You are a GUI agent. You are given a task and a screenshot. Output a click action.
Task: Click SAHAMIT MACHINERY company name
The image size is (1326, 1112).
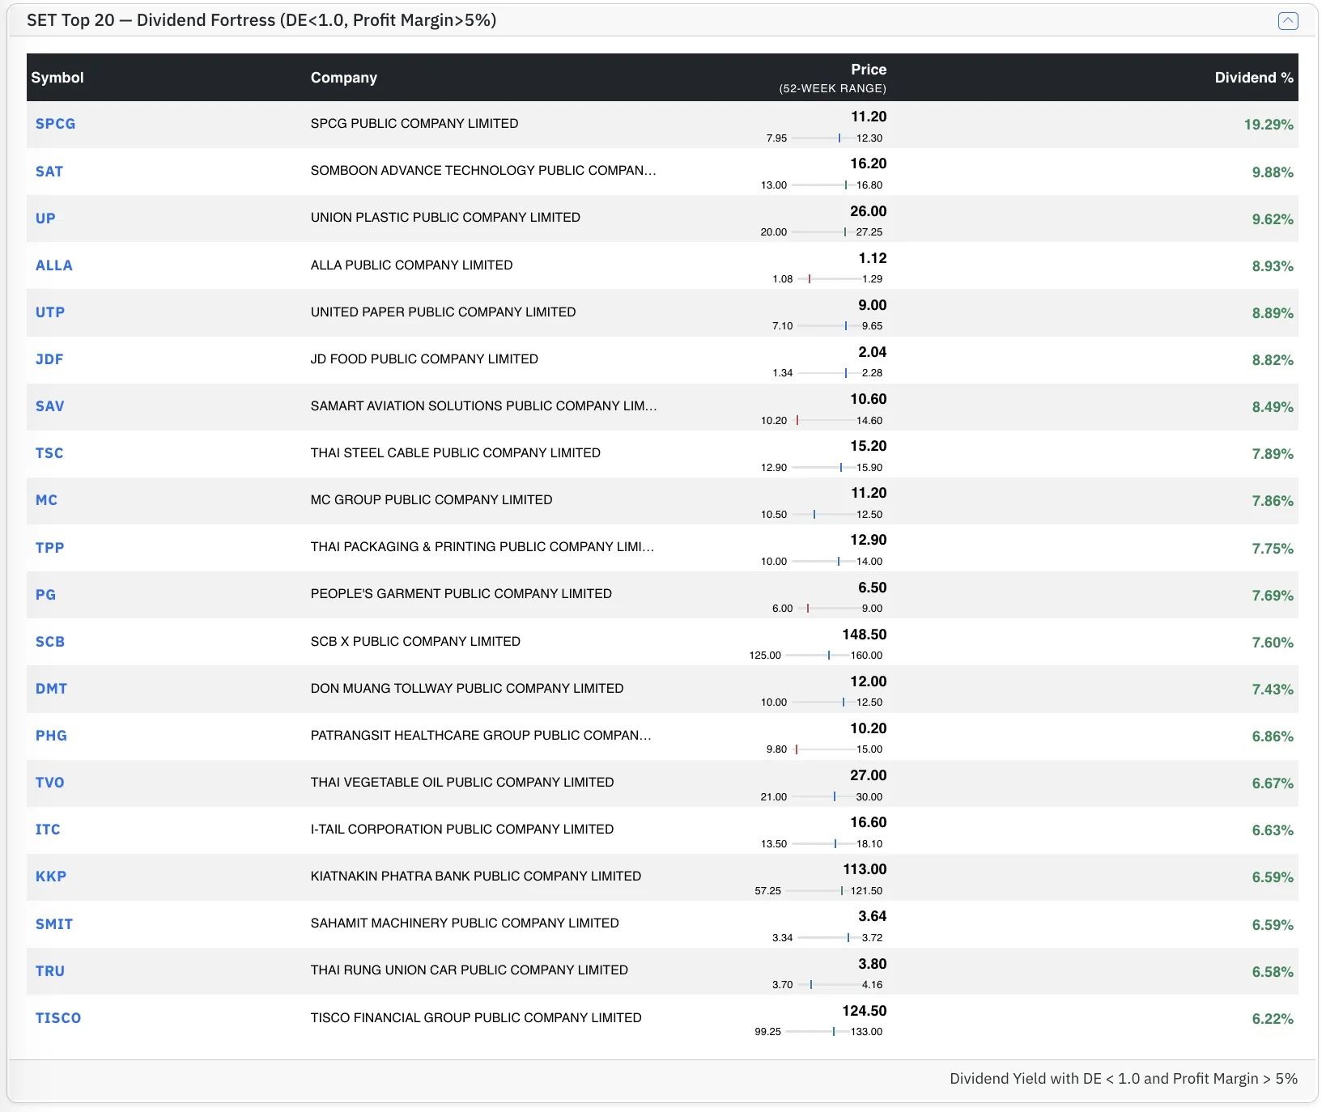tap(465, 923)
